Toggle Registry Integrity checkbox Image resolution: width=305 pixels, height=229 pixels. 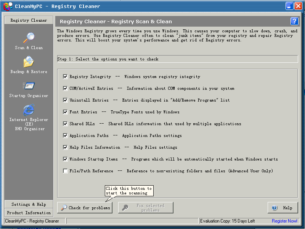65,77
